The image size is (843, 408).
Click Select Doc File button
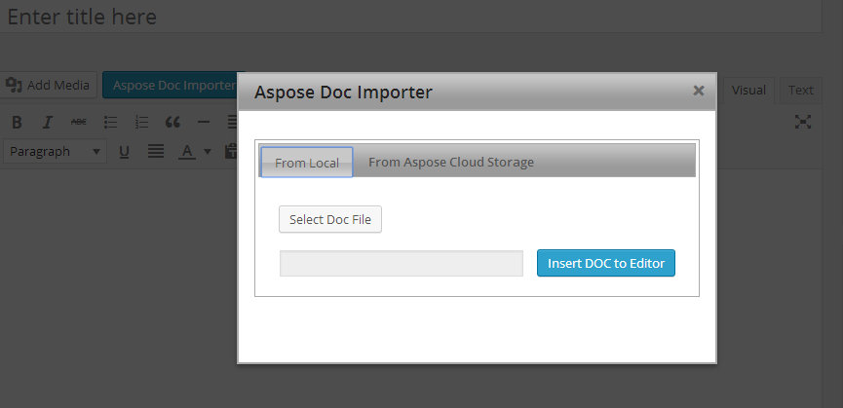pos(330,219)
